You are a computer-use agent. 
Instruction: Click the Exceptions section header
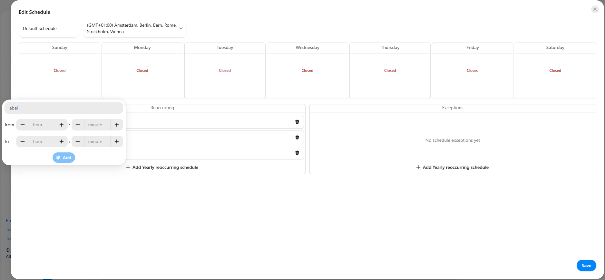coord(453,108)
